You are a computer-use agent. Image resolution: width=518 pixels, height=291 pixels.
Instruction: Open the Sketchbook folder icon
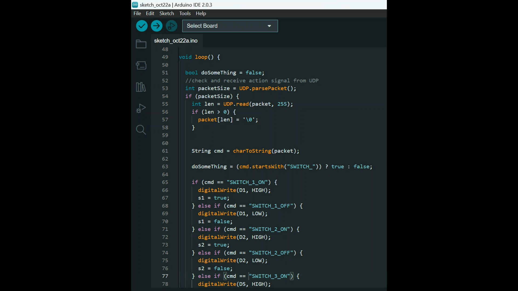click(141, 44)
